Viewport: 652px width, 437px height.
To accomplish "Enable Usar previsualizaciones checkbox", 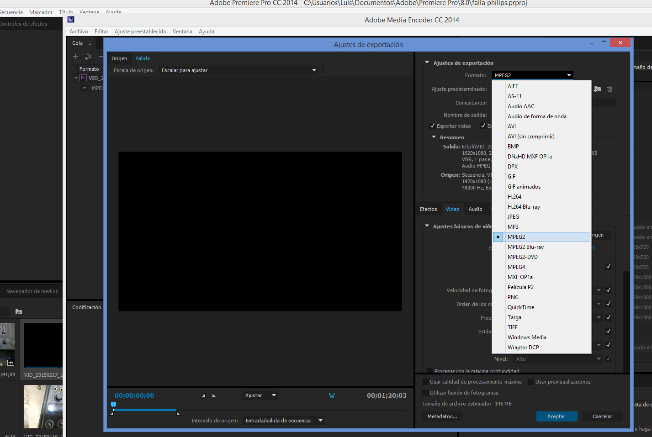I will coord(531,382).
